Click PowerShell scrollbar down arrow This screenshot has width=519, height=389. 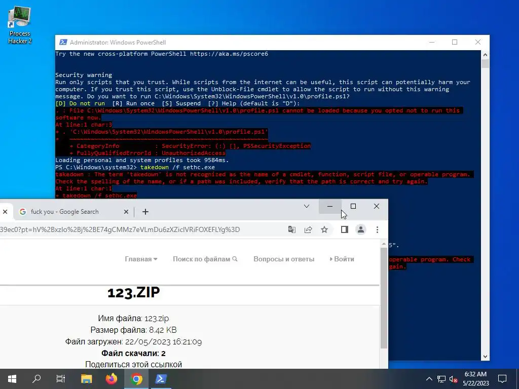pos(485,356)
